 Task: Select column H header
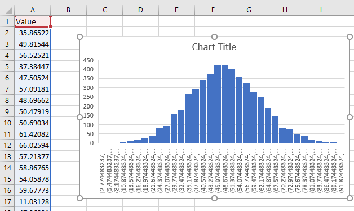tap(285, 10)
